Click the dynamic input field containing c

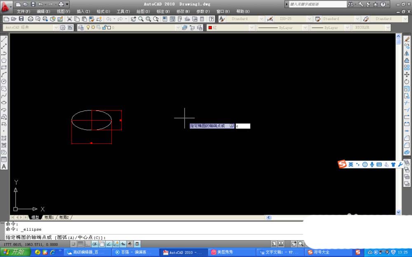pyautogui.click(x=243, y=126)
